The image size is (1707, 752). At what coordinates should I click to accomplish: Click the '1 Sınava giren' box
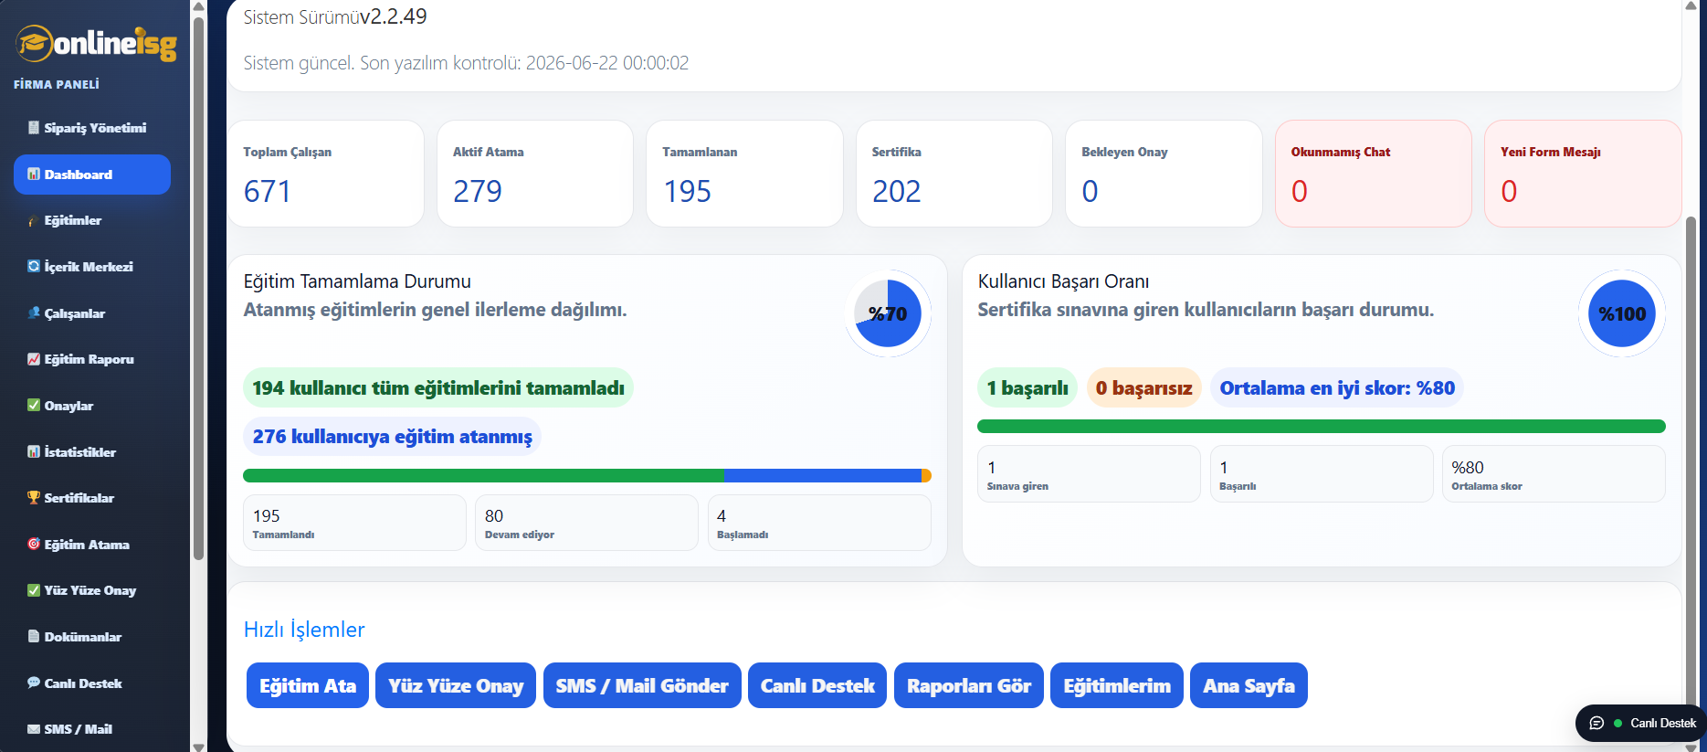(1089, 473)
